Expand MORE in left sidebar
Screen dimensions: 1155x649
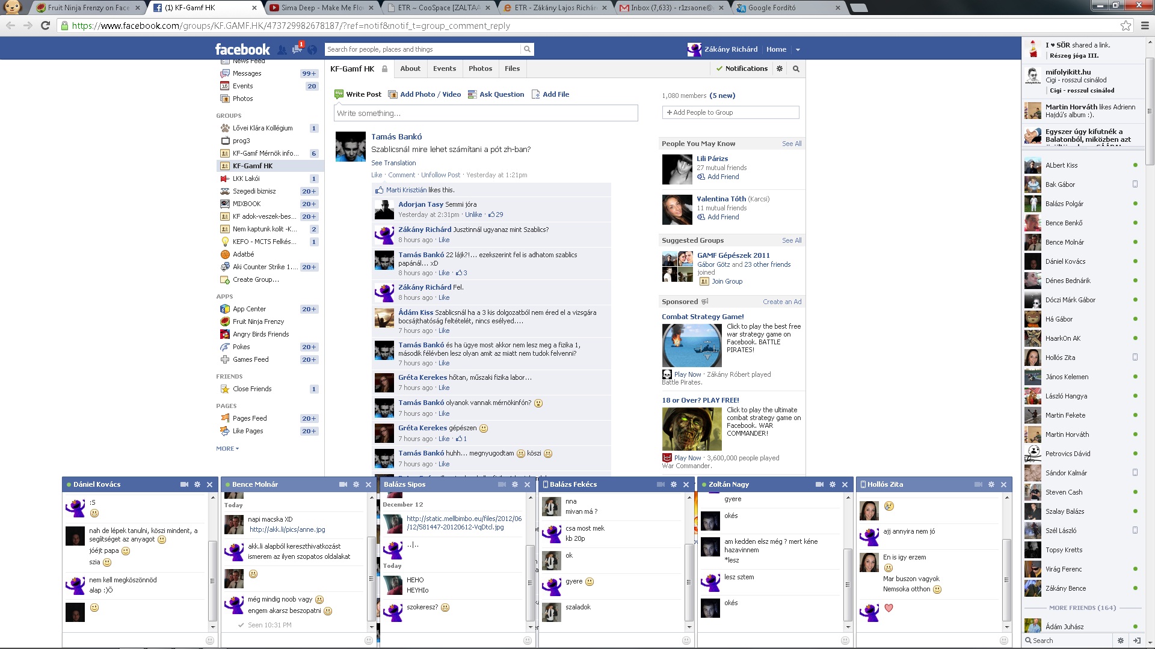[227, 449]
